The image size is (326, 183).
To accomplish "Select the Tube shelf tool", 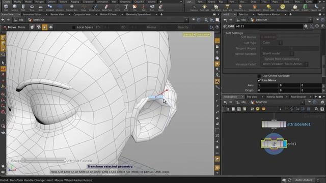I will point(23,8).
